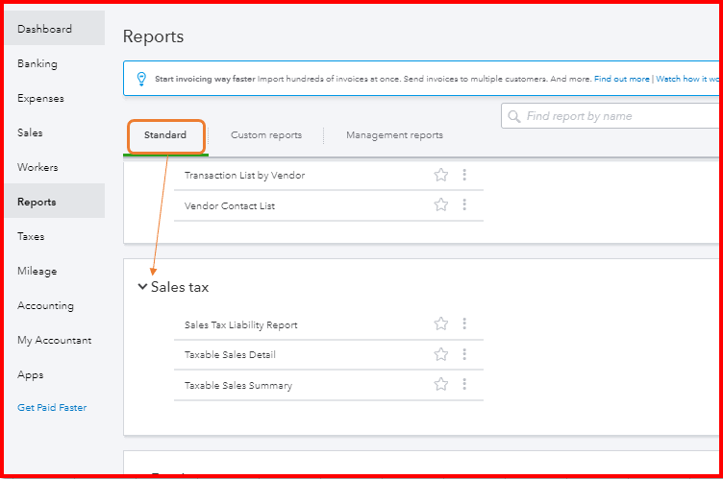This screenshot has height=479, width=723.
Task: Open the Taxable Sales Summary report
Action: pos(238,386)
